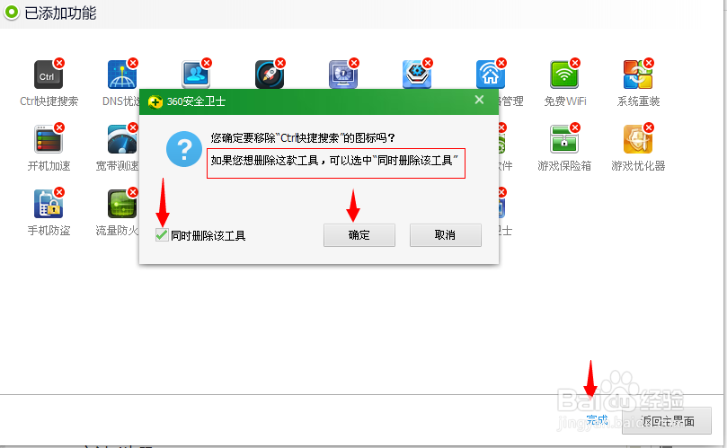Image resolution: width=727 pixels, height=448 pixels.
Task: Remove 流量防火墙 via its red X badge
Action: click(133, 192)
